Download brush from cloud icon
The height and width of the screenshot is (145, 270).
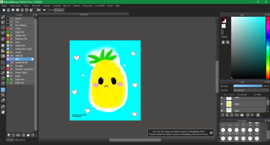pyautogui.click(x=9, y=135)
